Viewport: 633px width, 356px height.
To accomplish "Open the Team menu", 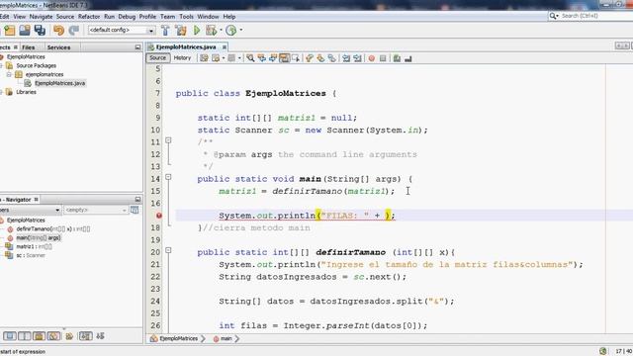I will [167, 17].
